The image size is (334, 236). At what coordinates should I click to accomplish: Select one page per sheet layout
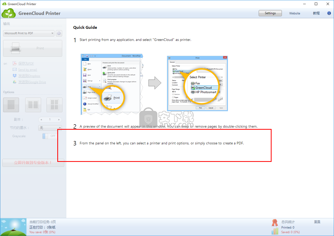click(x=11, y=105)
